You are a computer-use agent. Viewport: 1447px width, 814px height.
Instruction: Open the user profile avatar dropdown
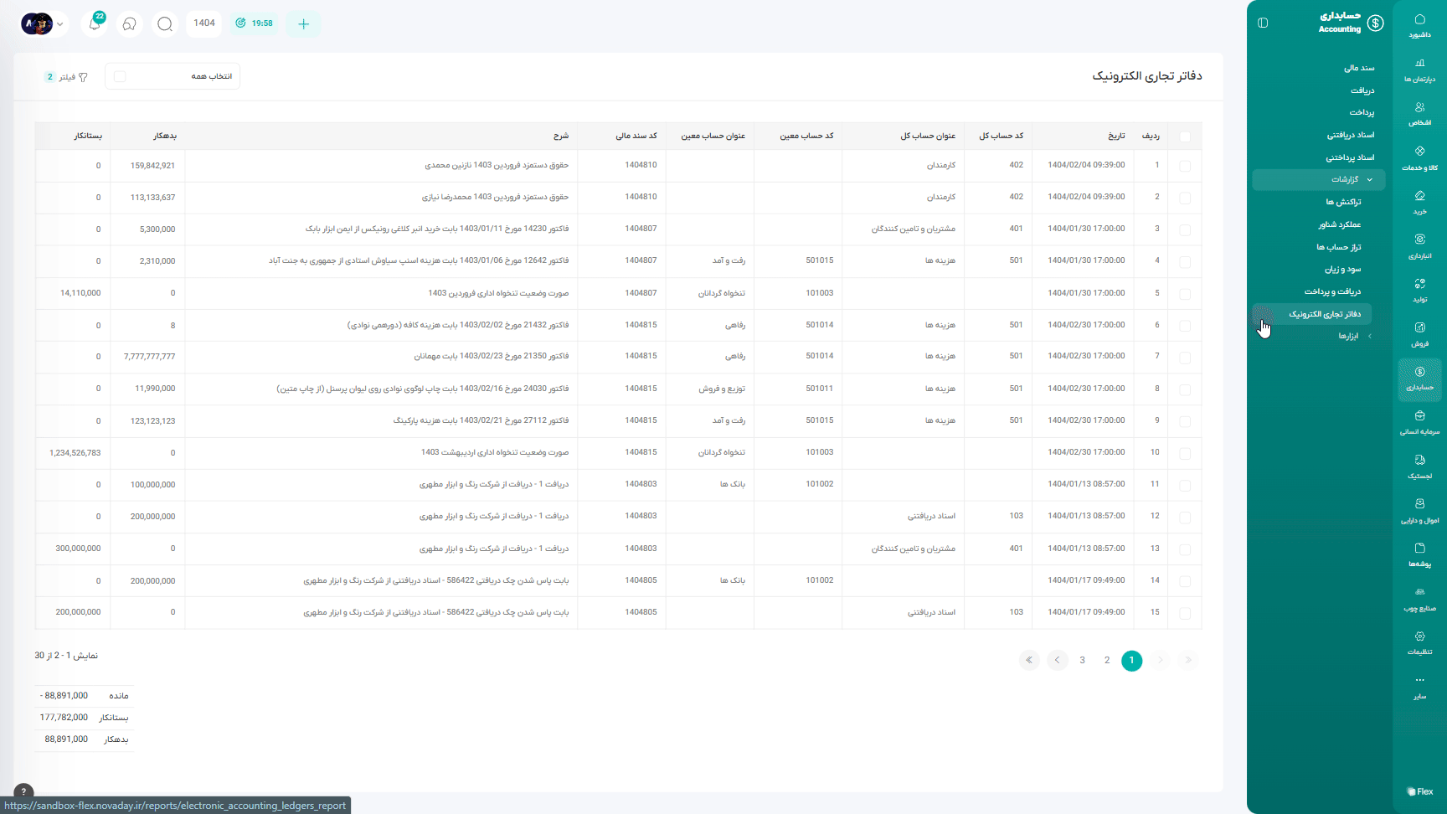coord(42,23)
